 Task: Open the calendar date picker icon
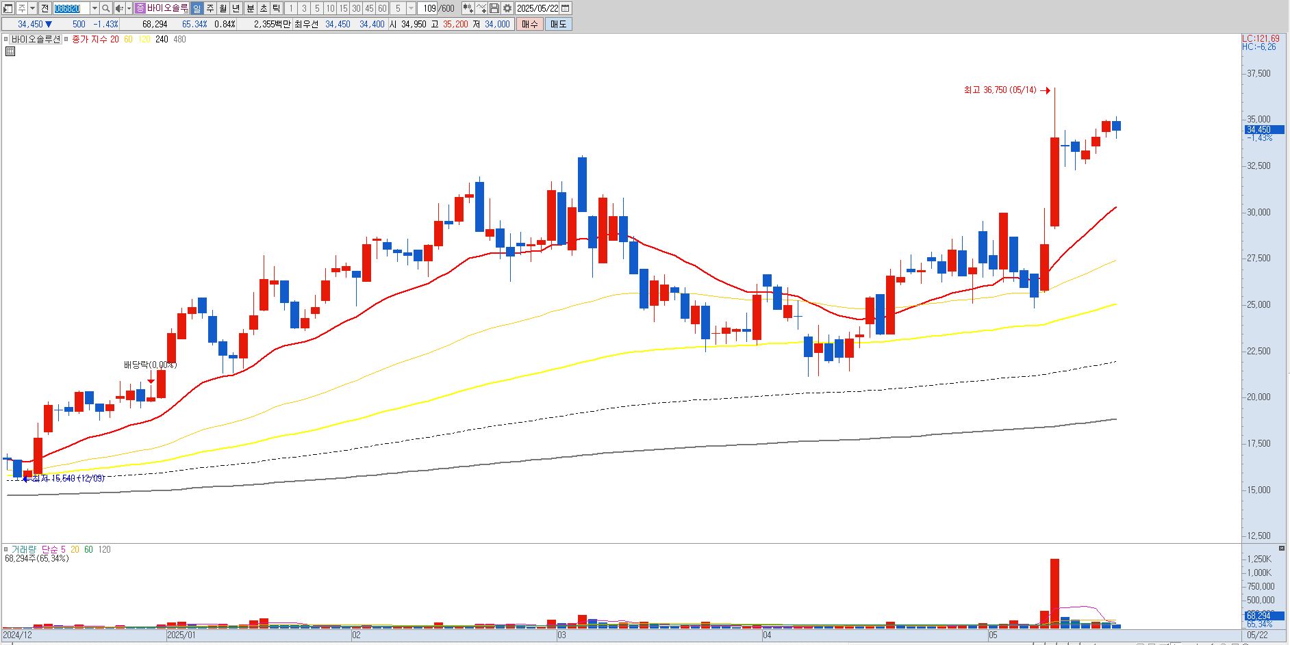point(566,8)
